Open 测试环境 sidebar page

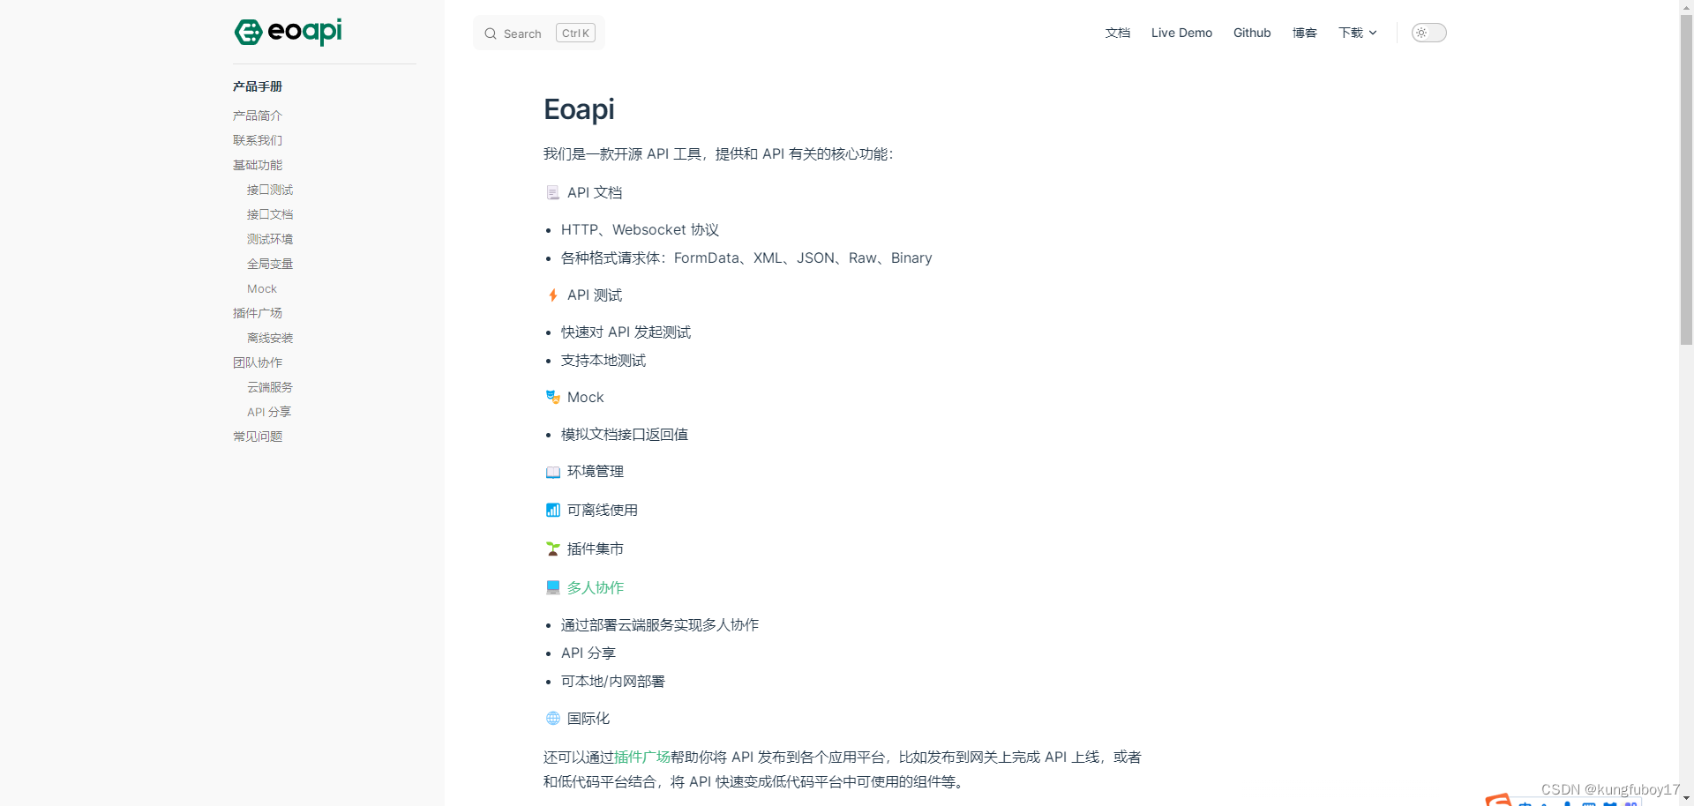coord(270,239)
